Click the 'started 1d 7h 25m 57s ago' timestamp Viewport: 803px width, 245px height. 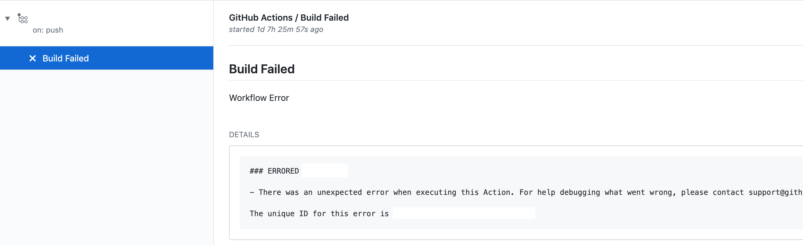[276, 29]
